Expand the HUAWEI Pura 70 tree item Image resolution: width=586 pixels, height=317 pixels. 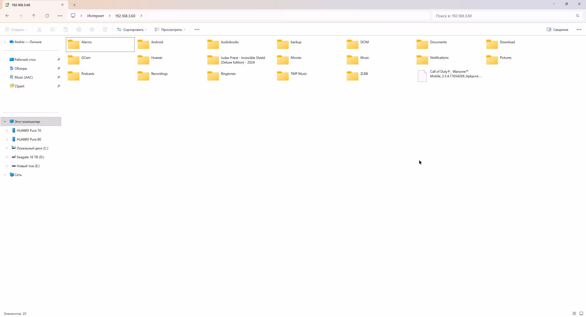7,130
